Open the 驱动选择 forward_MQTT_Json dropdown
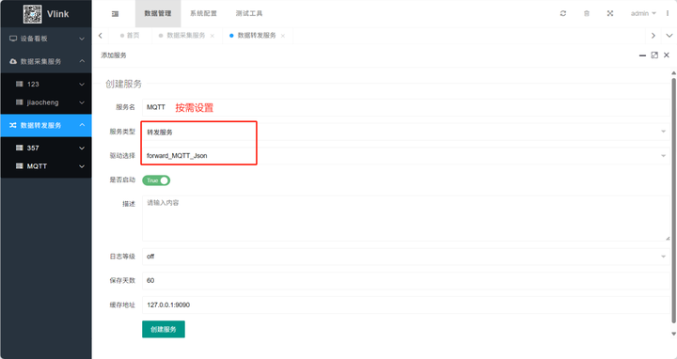Viewport: 677px width, 359px height. click(x=406, y=156)
